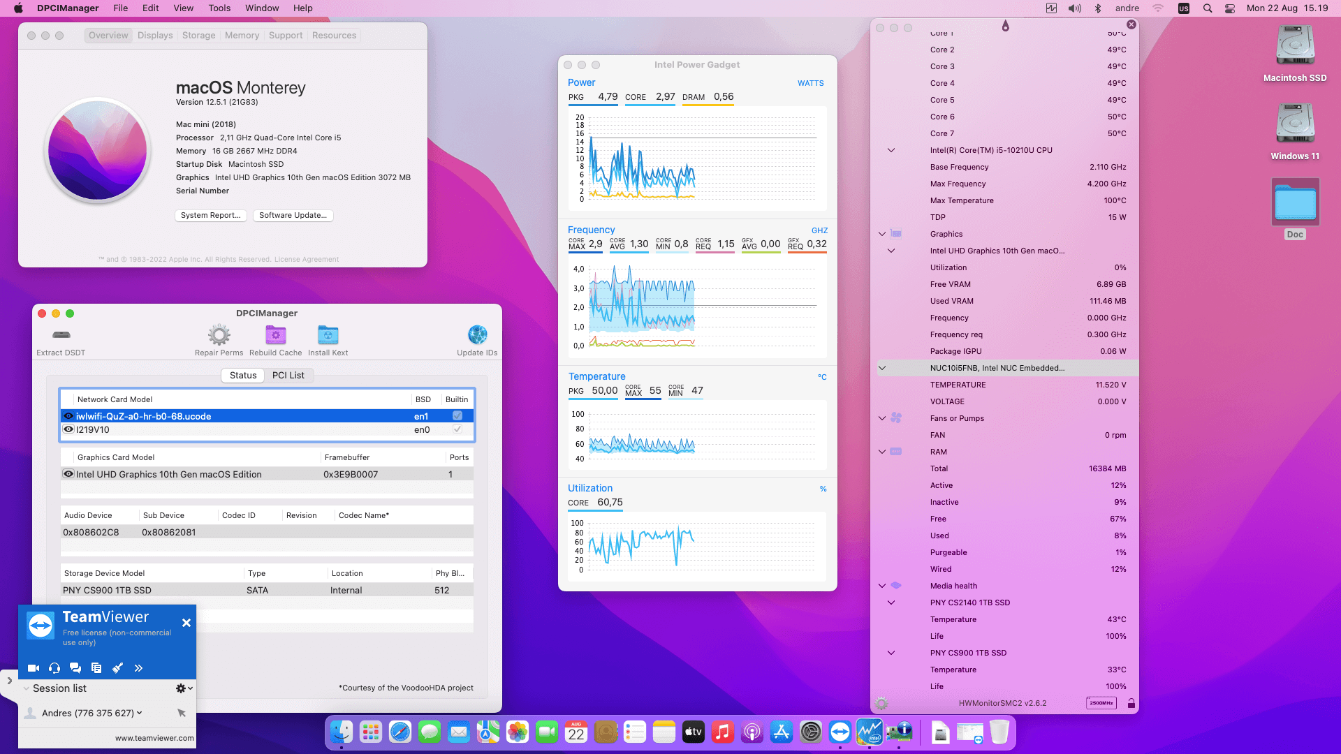
Task: Click the Install Kext icon
Action: pyautogui.click(x=328, y=335)
